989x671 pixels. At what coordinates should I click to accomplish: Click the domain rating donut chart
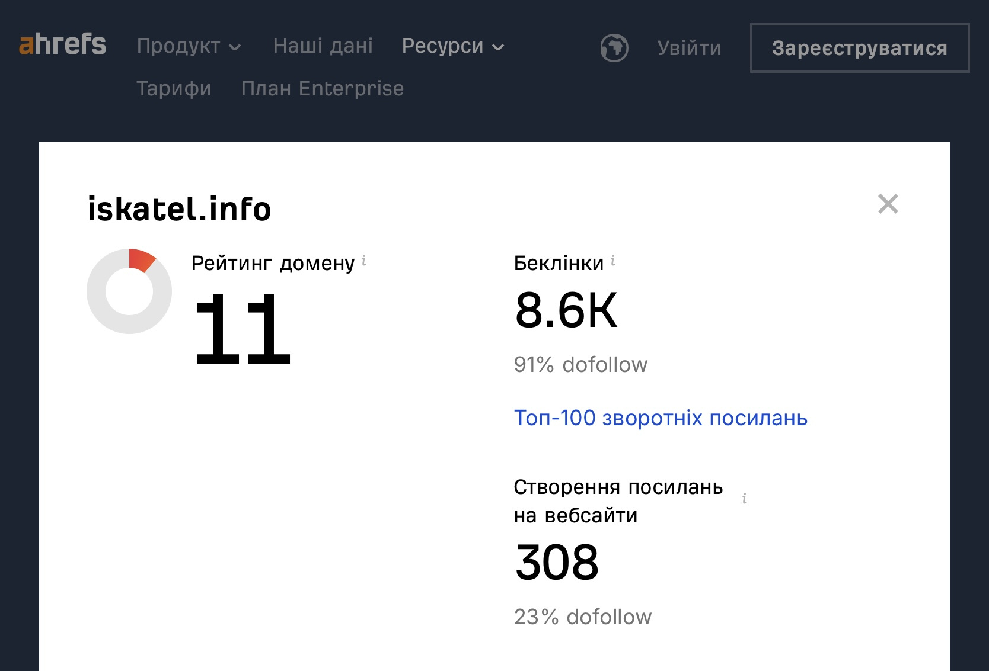[129, 291]
